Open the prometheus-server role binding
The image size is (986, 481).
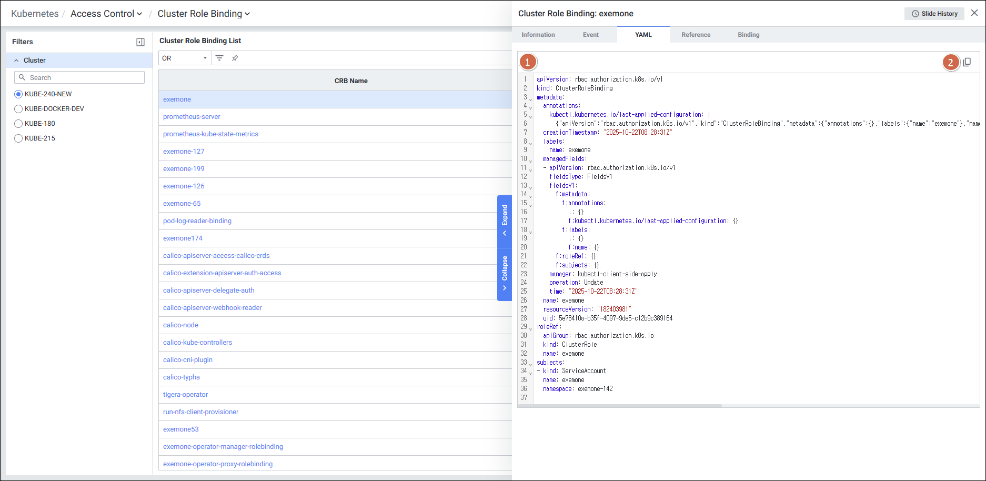192,117
